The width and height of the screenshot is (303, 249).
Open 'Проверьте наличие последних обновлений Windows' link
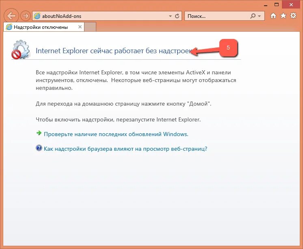116,134
